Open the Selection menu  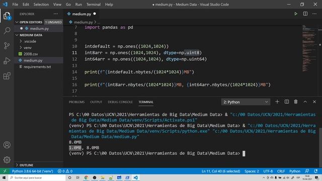point(41,5)
